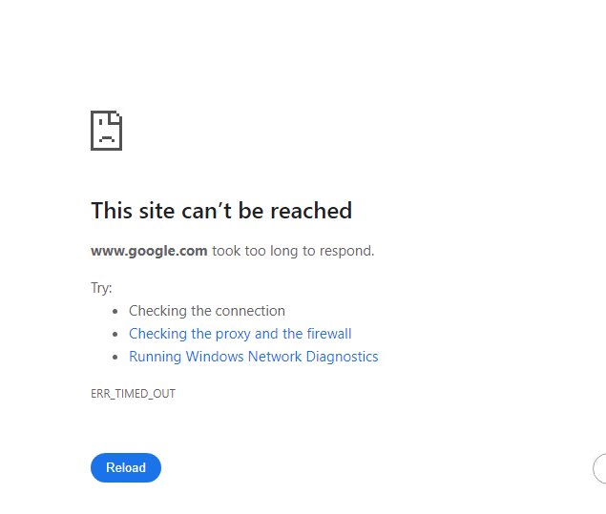Click the word 'proxy' in the blue link
Viewport: 606px width, 514px height.
point(233,334)
